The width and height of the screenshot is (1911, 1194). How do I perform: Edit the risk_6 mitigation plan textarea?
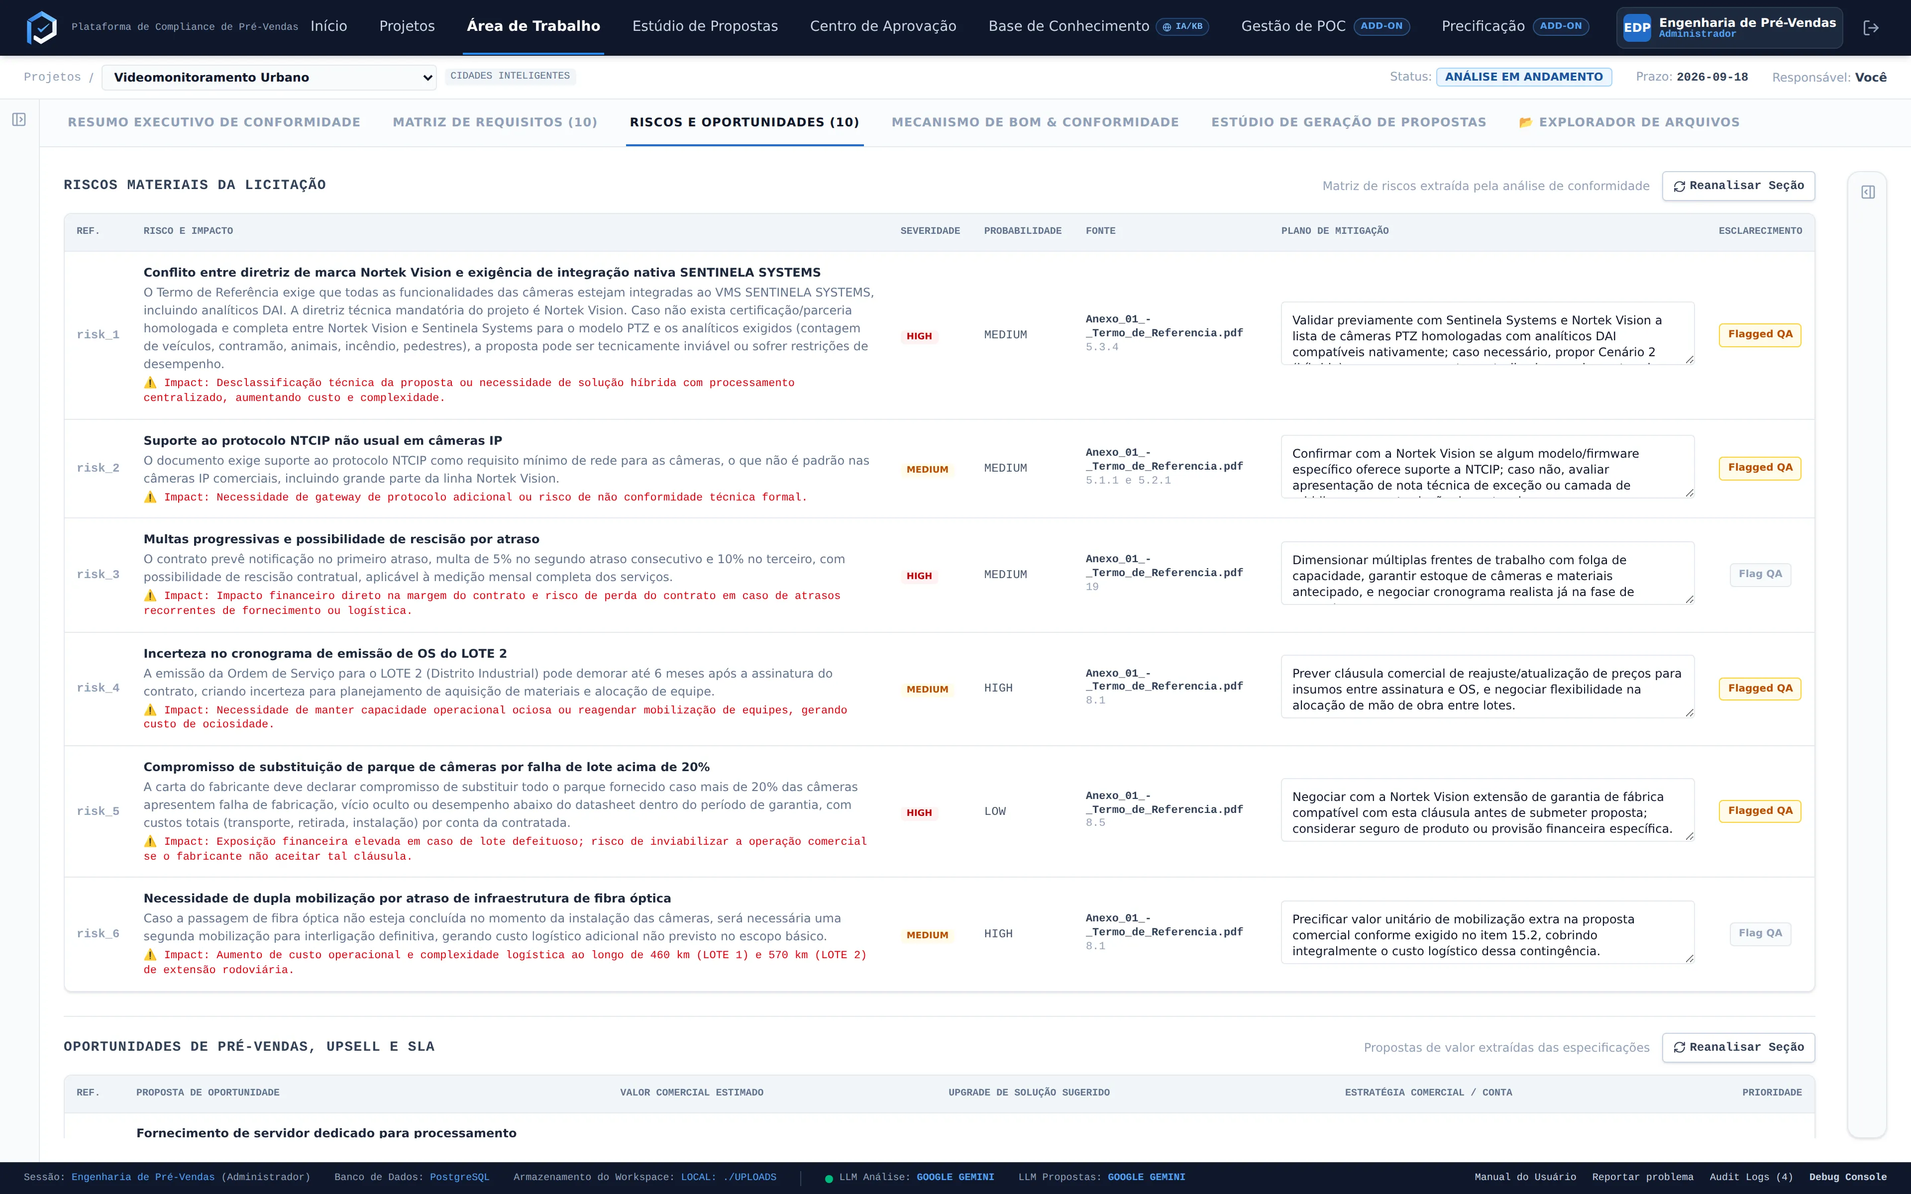(1487, 933)
